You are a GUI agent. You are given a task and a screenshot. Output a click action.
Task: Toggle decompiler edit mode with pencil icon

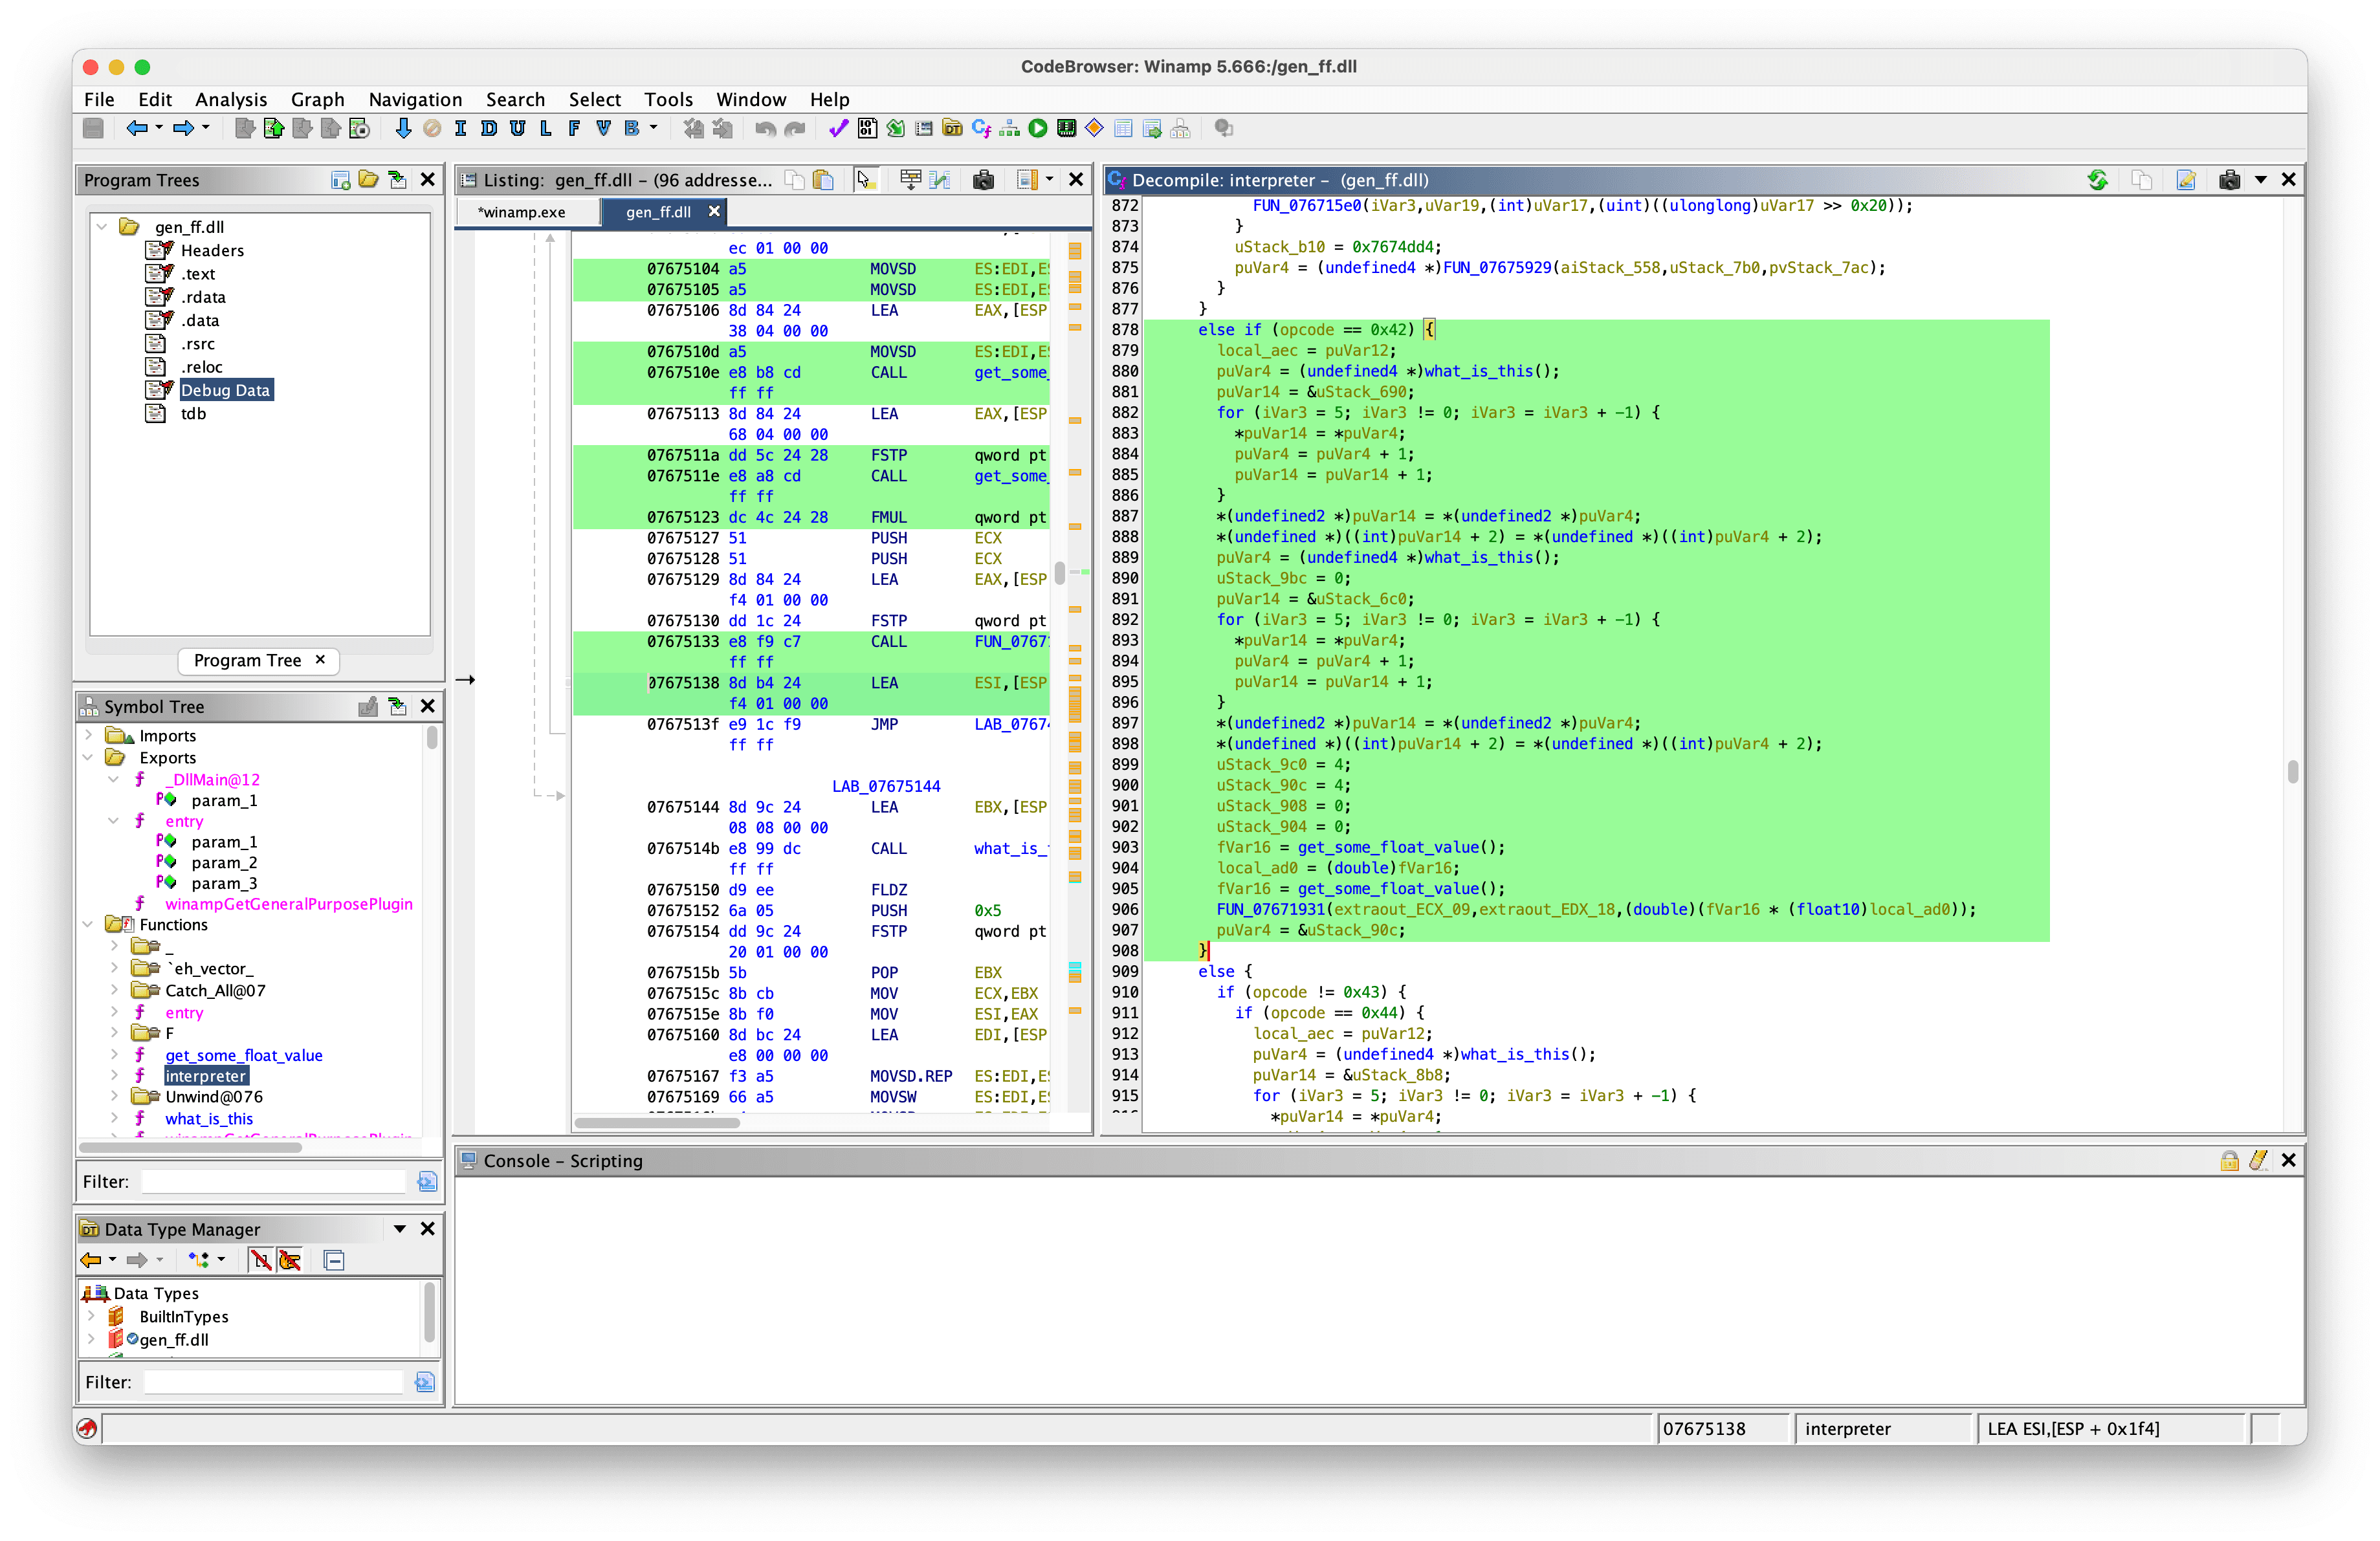point(2186,180)
